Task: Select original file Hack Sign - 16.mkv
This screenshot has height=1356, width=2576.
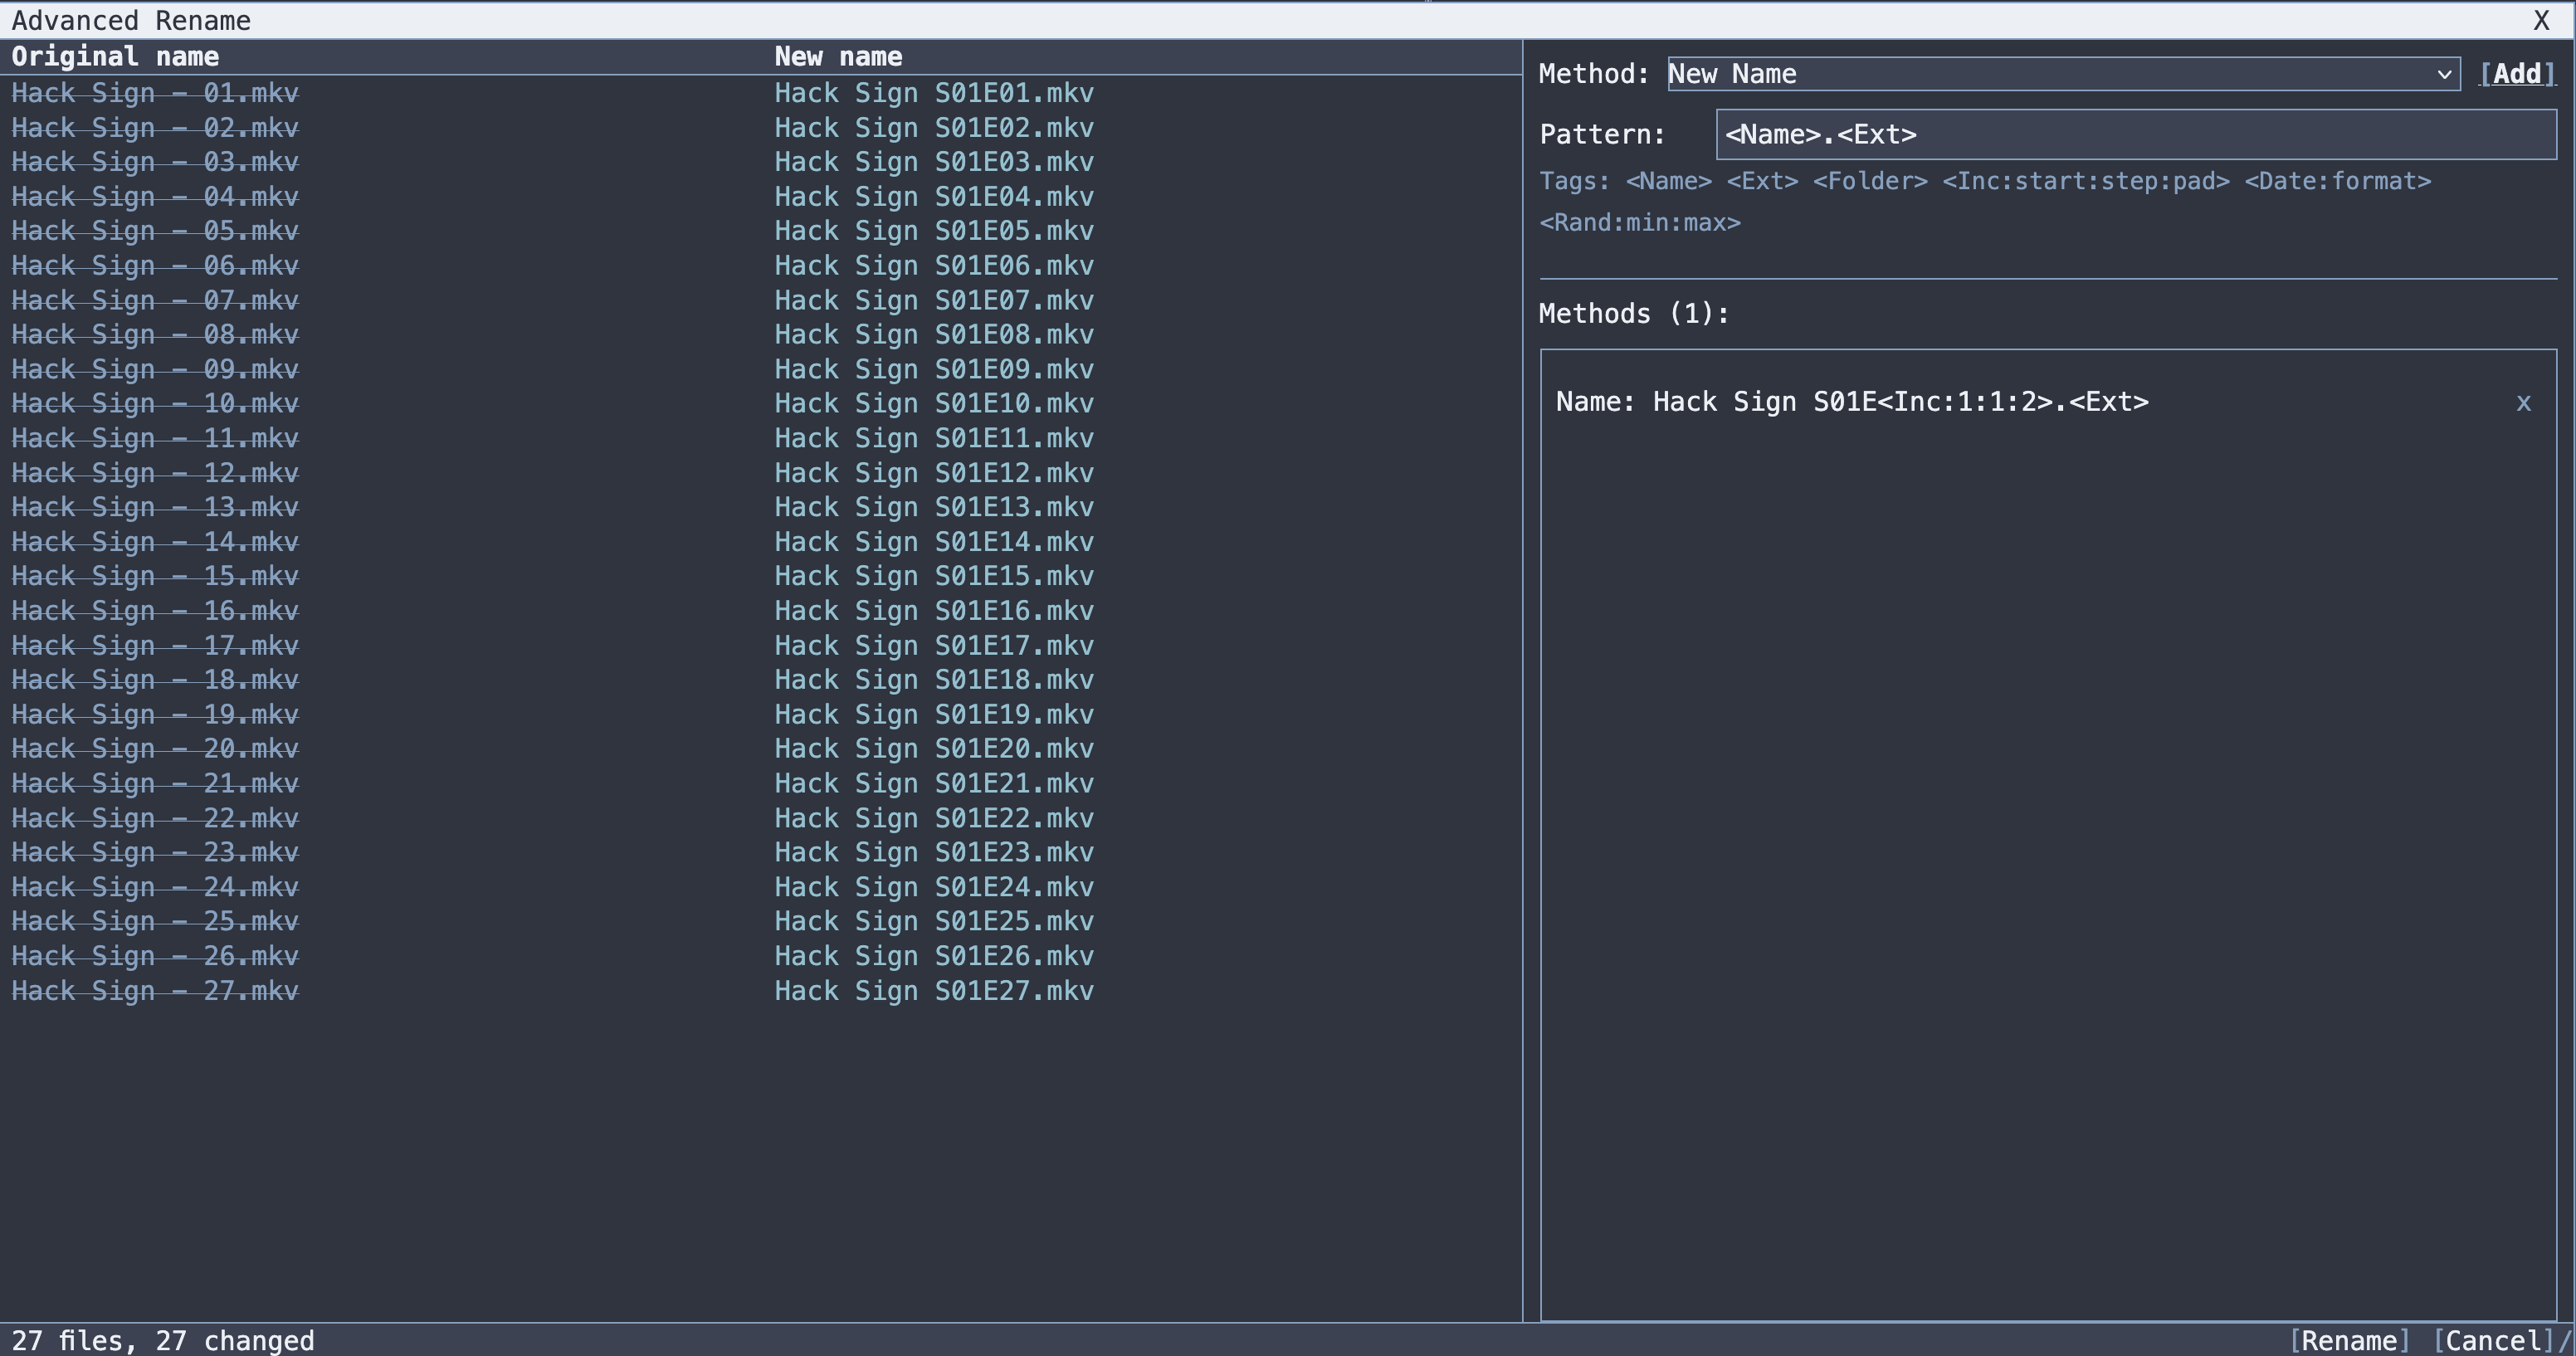Action: coord(155,611)
